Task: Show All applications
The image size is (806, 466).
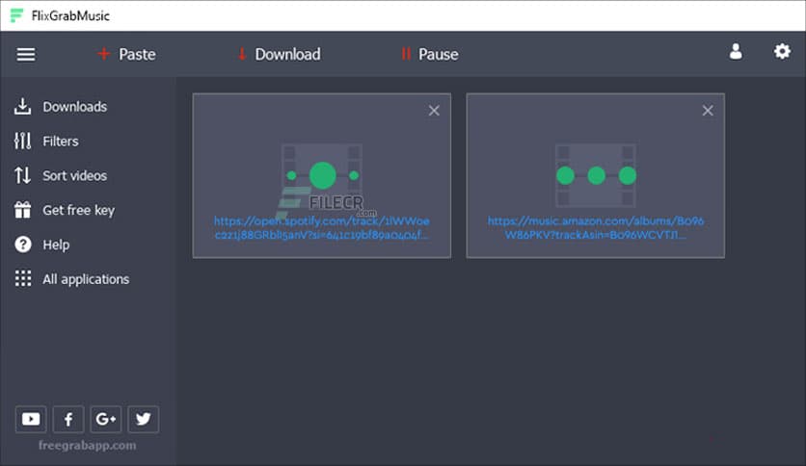Action: pos(72,279)
